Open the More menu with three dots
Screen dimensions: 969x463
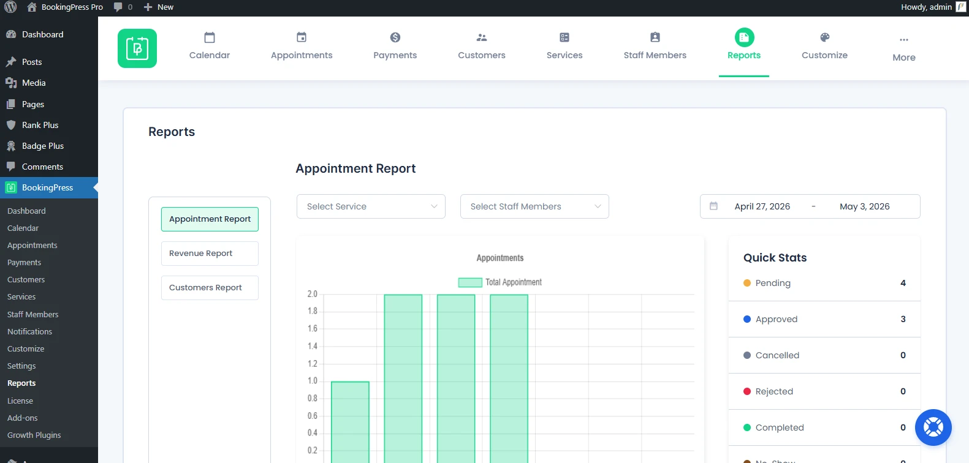coord(904,49)
